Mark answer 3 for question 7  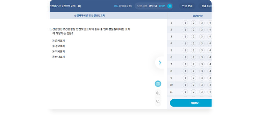(x=202, y=64)
